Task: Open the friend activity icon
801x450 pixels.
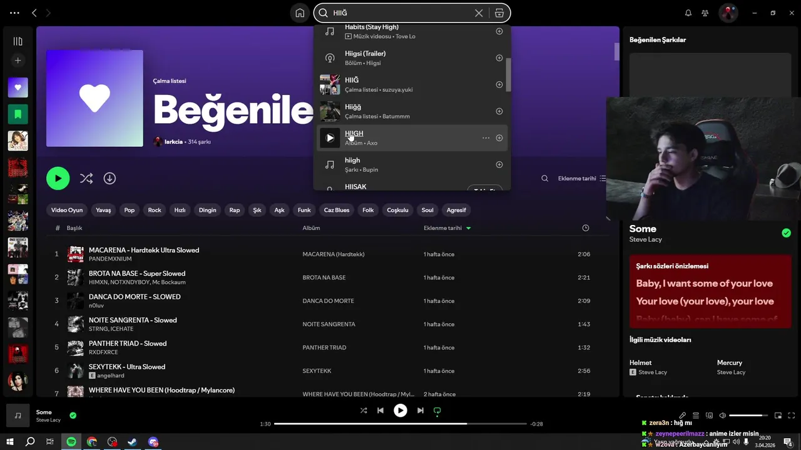Action: pyautogui.click(x=705, y=12)
